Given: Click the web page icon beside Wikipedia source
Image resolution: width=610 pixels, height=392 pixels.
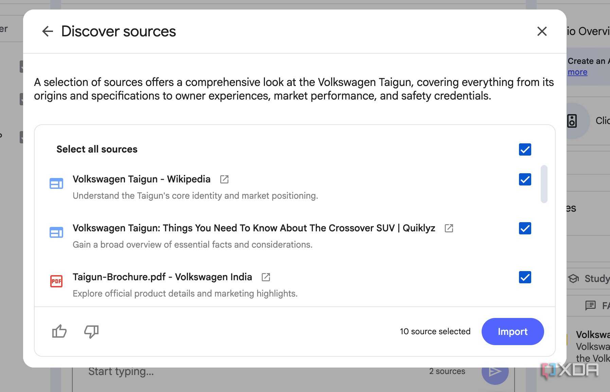Looking at the screenshot, I should (56, 183).
